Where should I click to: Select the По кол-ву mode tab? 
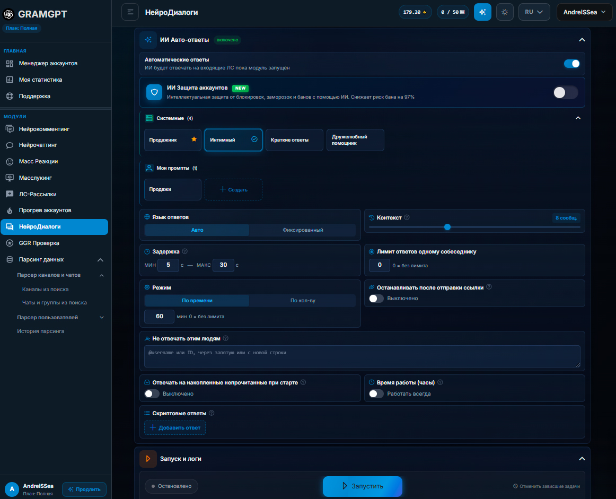point(303,301)
